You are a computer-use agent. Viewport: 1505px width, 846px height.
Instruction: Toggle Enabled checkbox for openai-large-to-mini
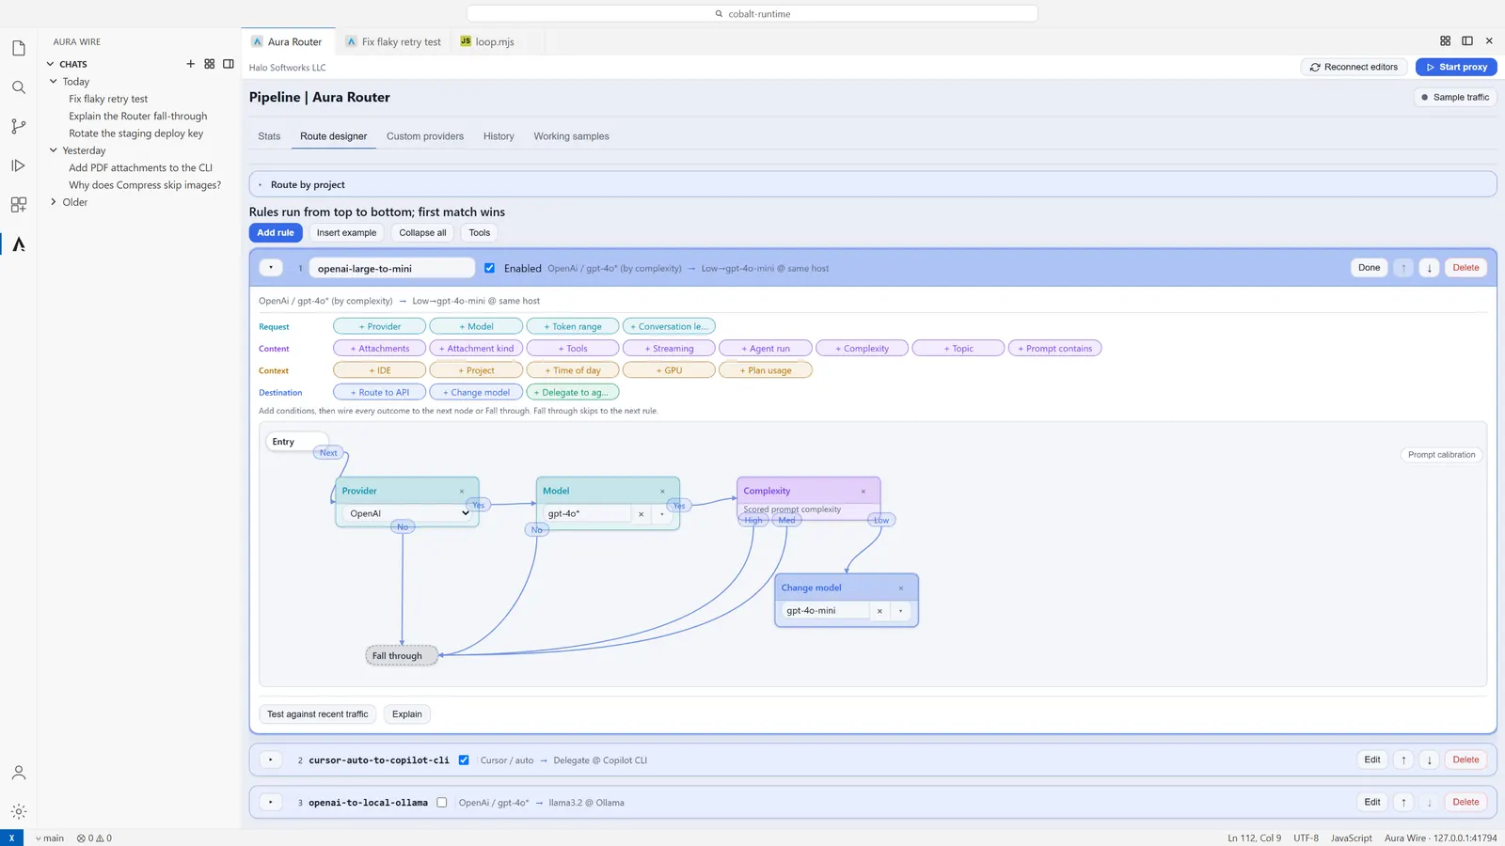tap(489, 268)
